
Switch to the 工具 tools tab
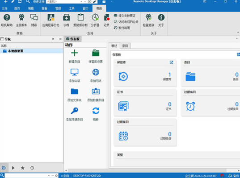(72, 8)
